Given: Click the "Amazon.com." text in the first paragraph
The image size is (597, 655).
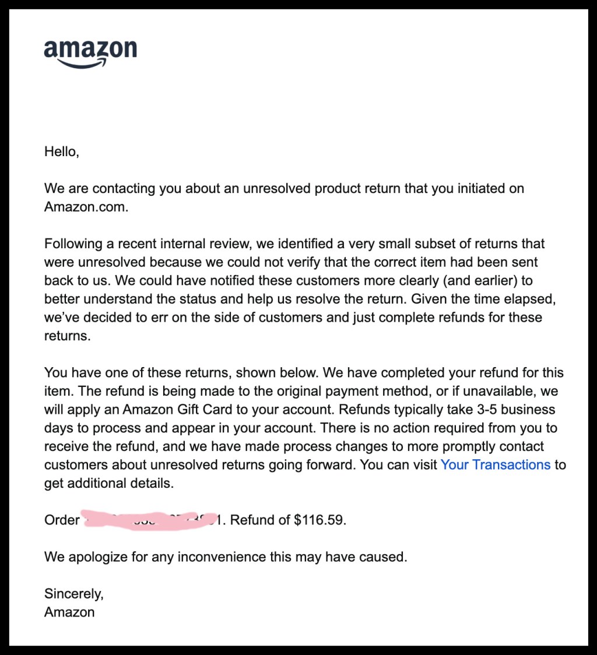Looking at the screenshot, I should (86, 207).
